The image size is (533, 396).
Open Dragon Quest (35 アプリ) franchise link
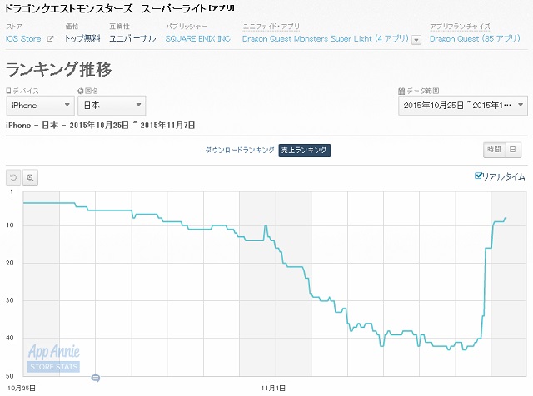coord(475,39)
